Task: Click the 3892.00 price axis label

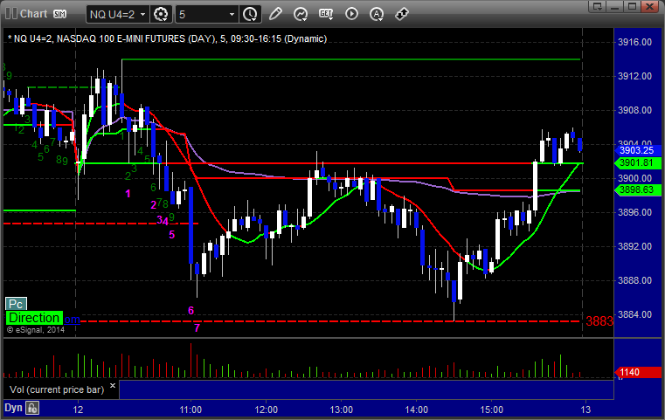Action: (x=634, y=246)
